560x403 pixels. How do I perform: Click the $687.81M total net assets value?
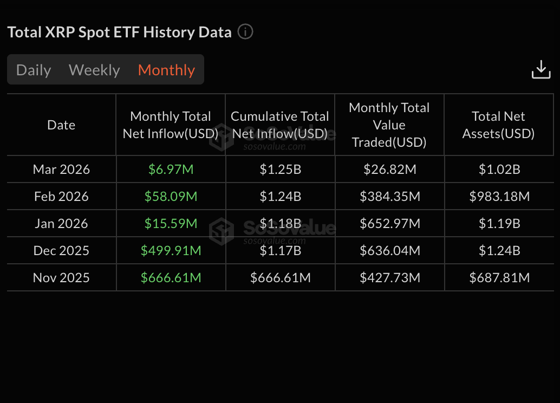(x=498, y=277)
